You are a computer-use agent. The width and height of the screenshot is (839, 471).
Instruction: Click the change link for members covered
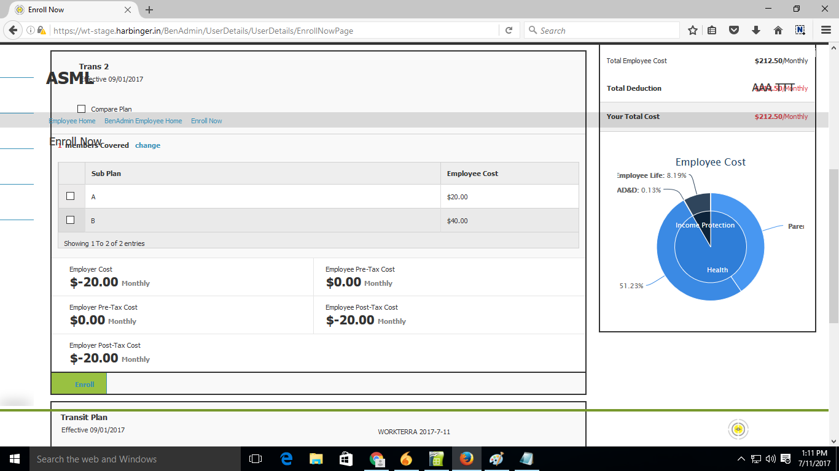click(147, 145)
